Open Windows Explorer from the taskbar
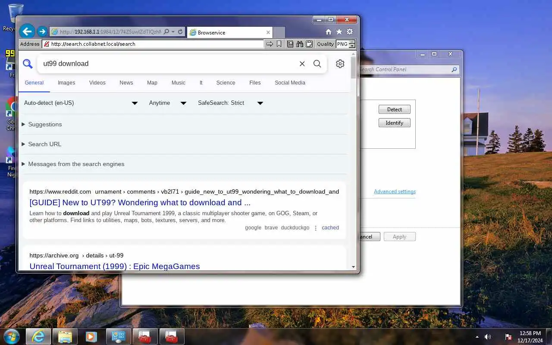 click(x=65, y=336)
